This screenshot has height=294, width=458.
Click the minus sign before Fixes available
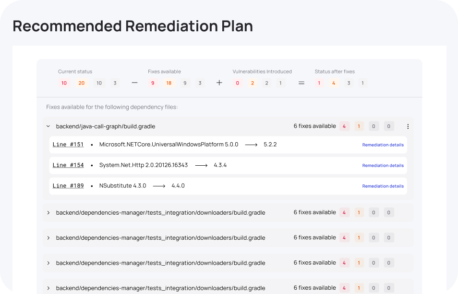pos(134,83)
